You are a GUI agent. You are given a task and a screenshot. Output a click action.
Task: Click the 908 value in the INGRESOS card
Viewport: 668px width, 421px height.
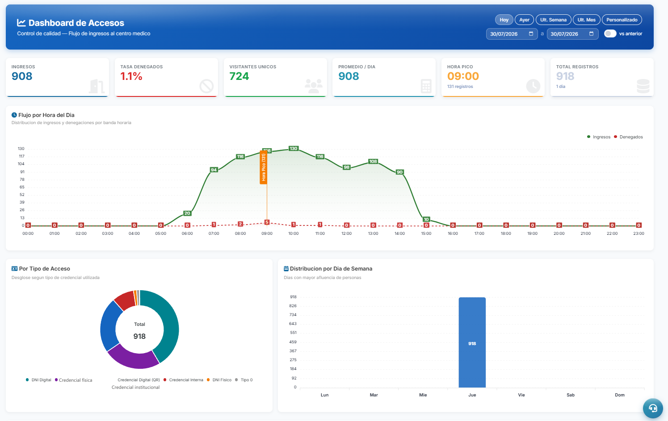22,76
